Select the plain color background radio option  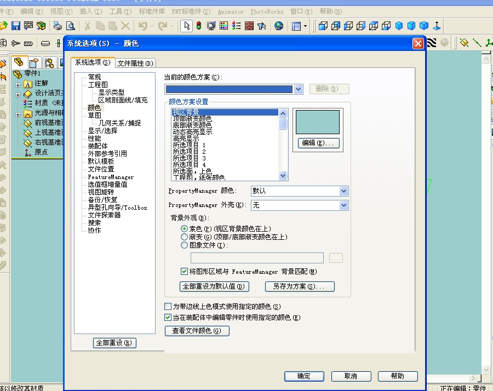[x=184, y=229]
